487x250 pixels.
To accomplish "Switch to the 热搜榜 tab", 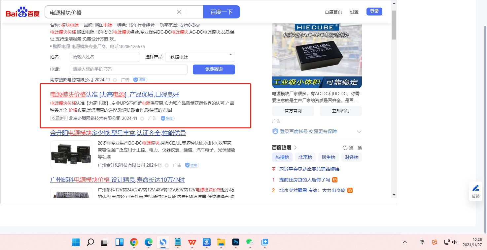I will coord(282,157).
